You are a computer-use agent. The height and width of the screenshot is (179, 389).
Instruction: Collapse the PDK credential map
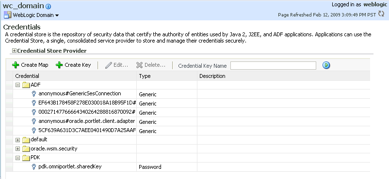pos(17,158)
